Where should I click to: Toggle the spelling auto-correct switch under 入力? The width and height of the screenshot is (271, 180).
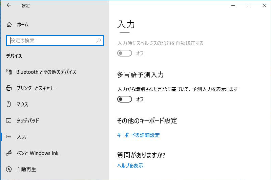[124, 53]
